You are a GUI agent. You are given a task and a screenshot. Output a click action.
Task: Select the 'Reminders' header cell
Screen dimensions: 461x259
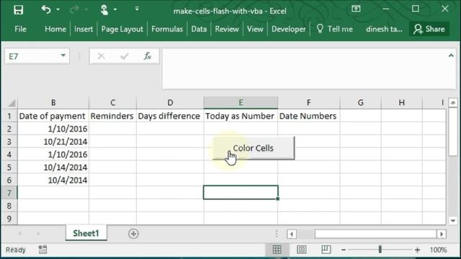(112, 116)
